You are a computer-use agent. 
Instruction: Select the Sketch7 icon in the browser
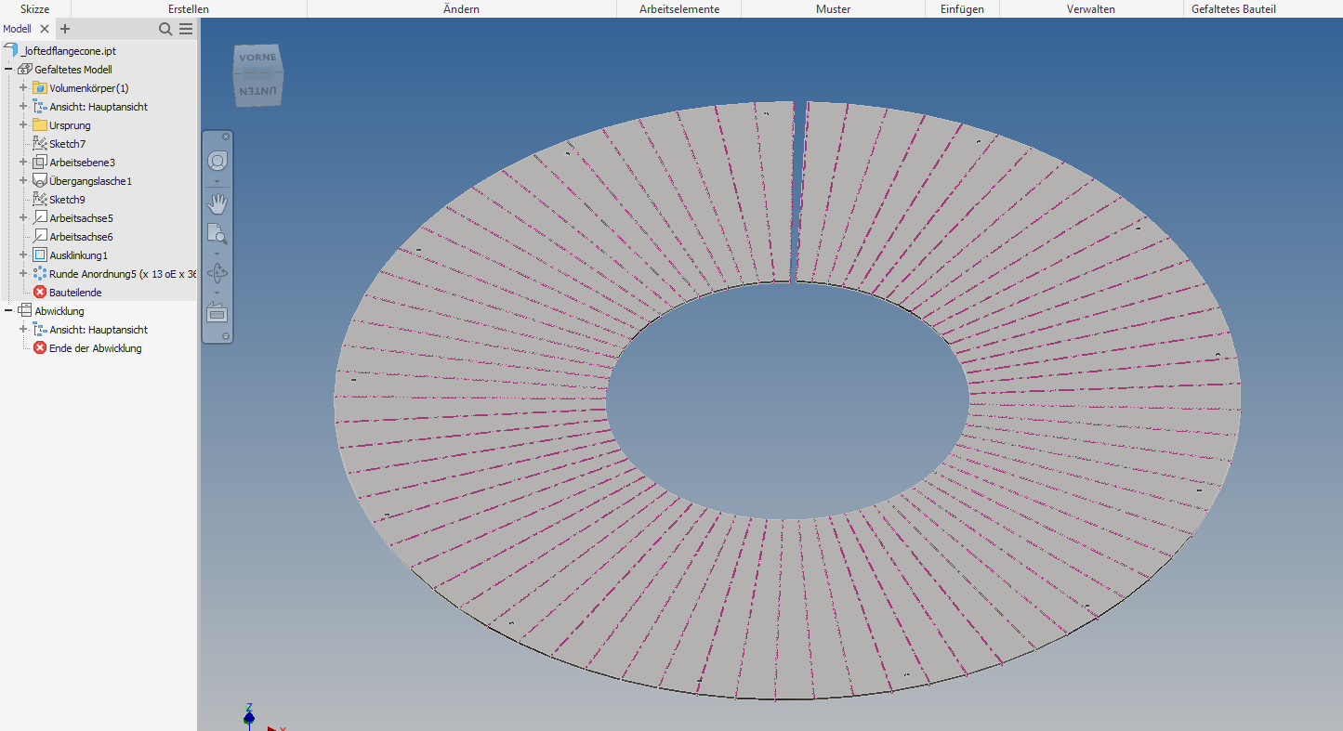40,143
